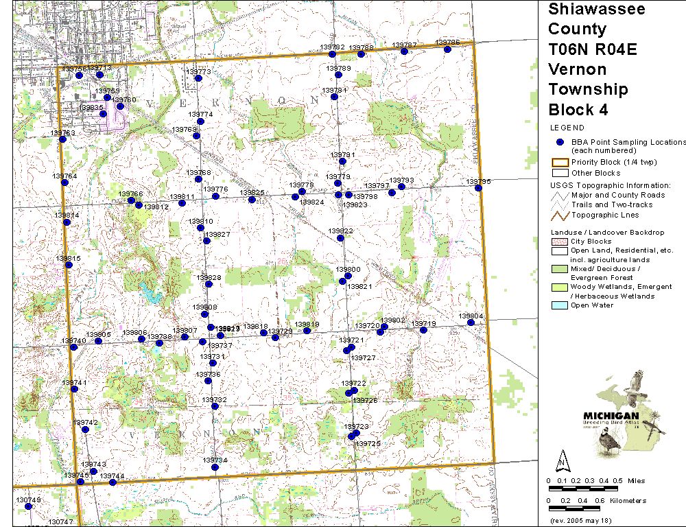
Task: Click sampling point 139804
Action: coord(471,323)
